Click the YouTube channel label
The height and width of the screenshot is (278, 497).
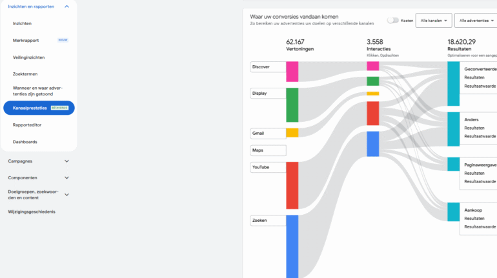(267, 168)
